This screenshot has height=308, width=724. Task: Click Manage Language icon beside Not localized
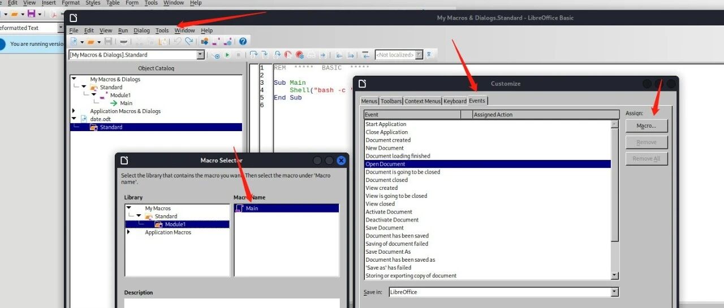pos(429,55)
